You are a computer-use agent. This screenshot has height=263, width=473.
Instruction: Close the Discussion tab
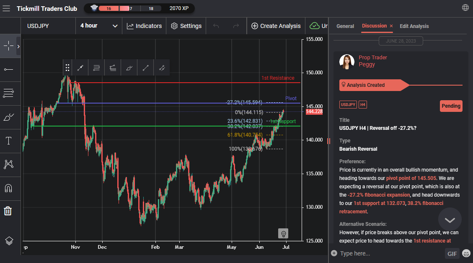coord(391,26)
